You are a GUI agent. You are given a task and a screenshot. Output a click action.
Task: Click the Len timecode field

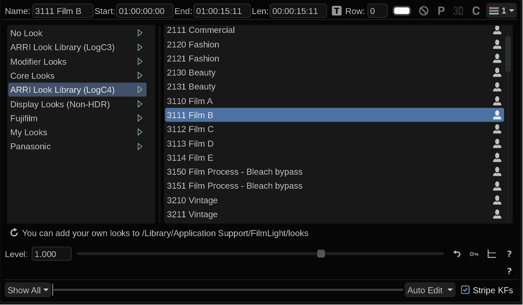[298, 11]
